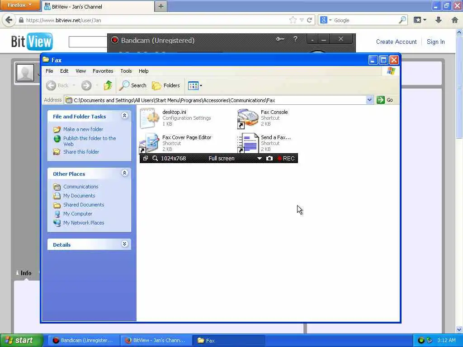Click Make a new folder link

click(83, 129)
